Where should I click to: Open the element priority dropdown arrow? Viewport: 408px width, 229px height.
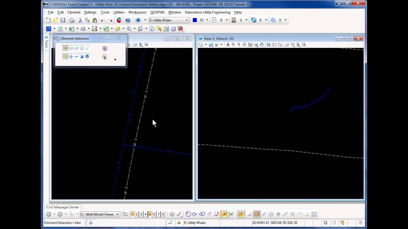[x=286, y=20]
